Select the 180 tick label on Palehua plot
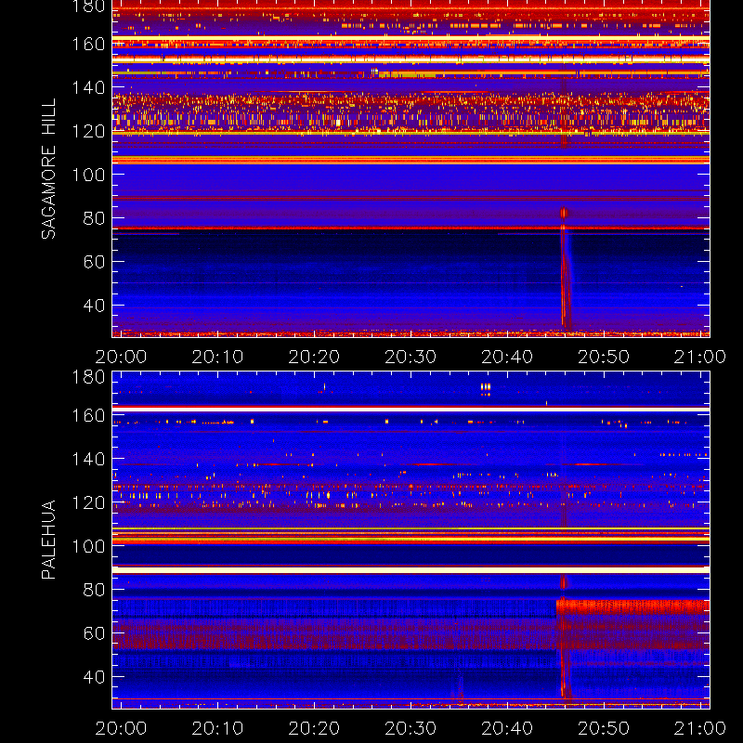Image resolution: width=743 pixels, height=743 pixels. pyautogui.click(x=88, y=377)
